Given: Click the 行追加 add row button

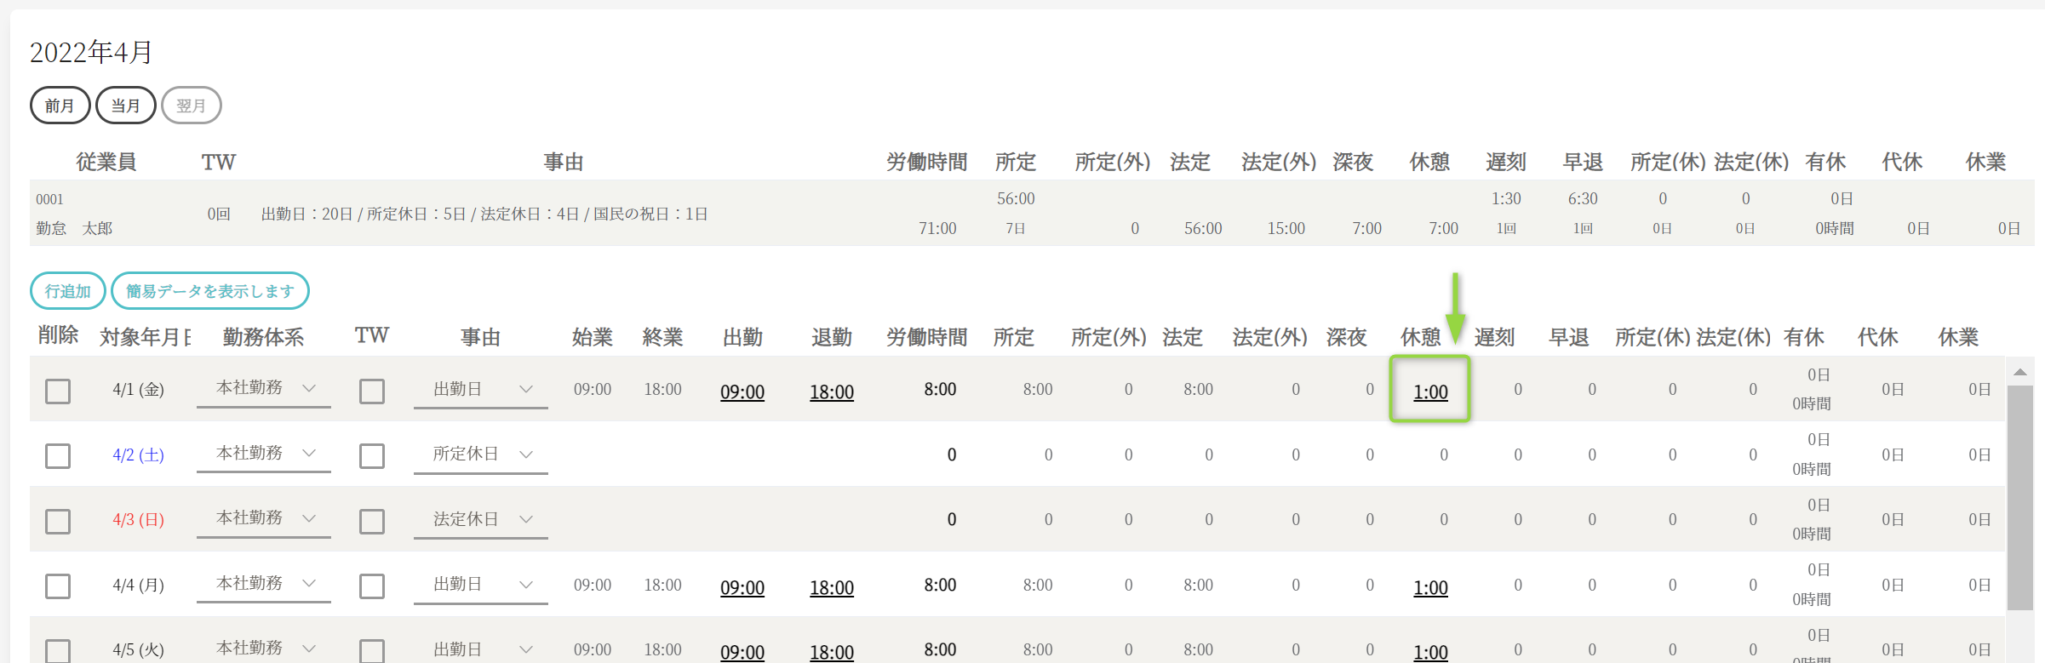Looking at the screenshot, I should [67, 291].
